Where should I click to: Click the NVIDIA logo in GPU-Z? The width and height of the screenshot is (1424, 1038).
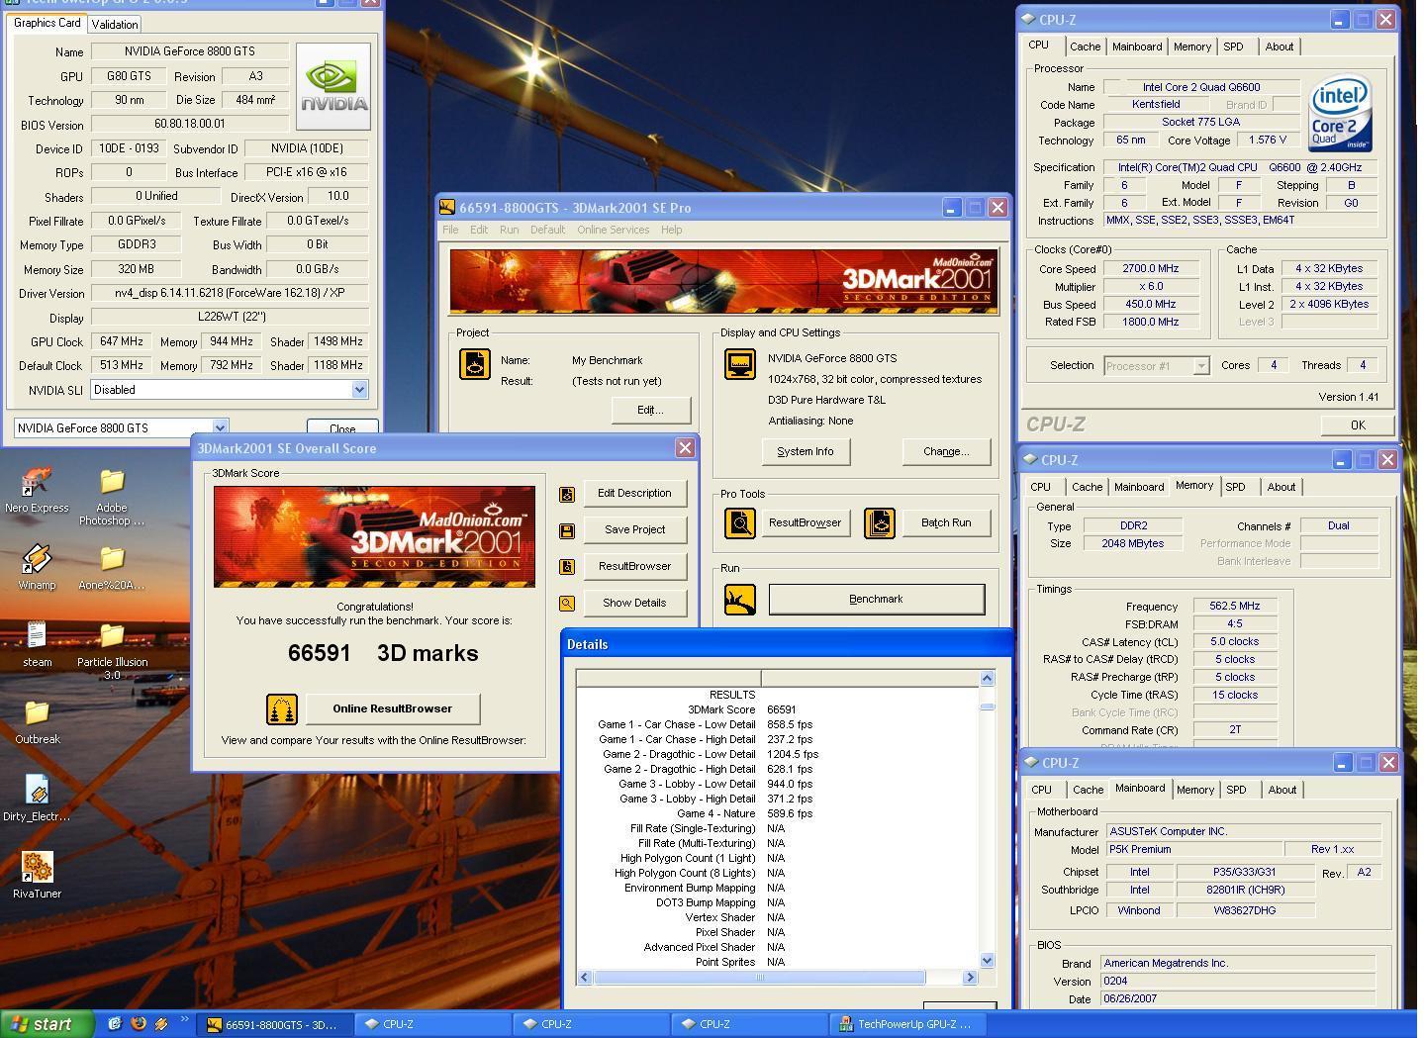pyautogui.click(x=333, y=86)
